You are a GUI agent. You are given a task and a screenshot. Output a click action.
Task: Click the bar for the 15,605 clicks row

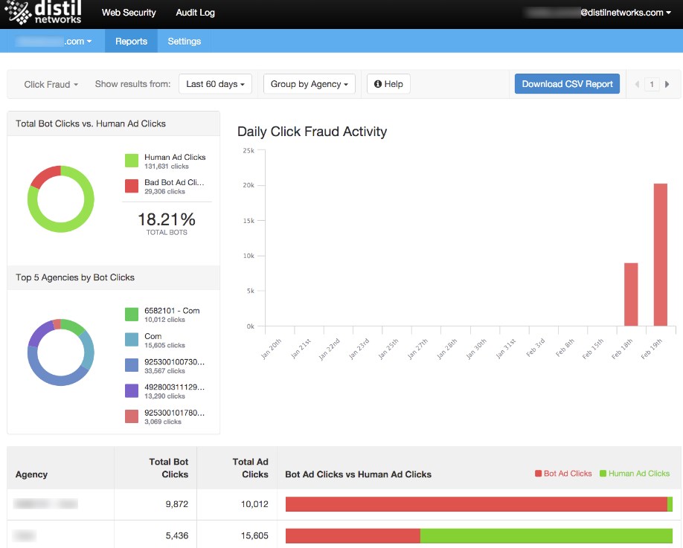(x=479, y=536)
